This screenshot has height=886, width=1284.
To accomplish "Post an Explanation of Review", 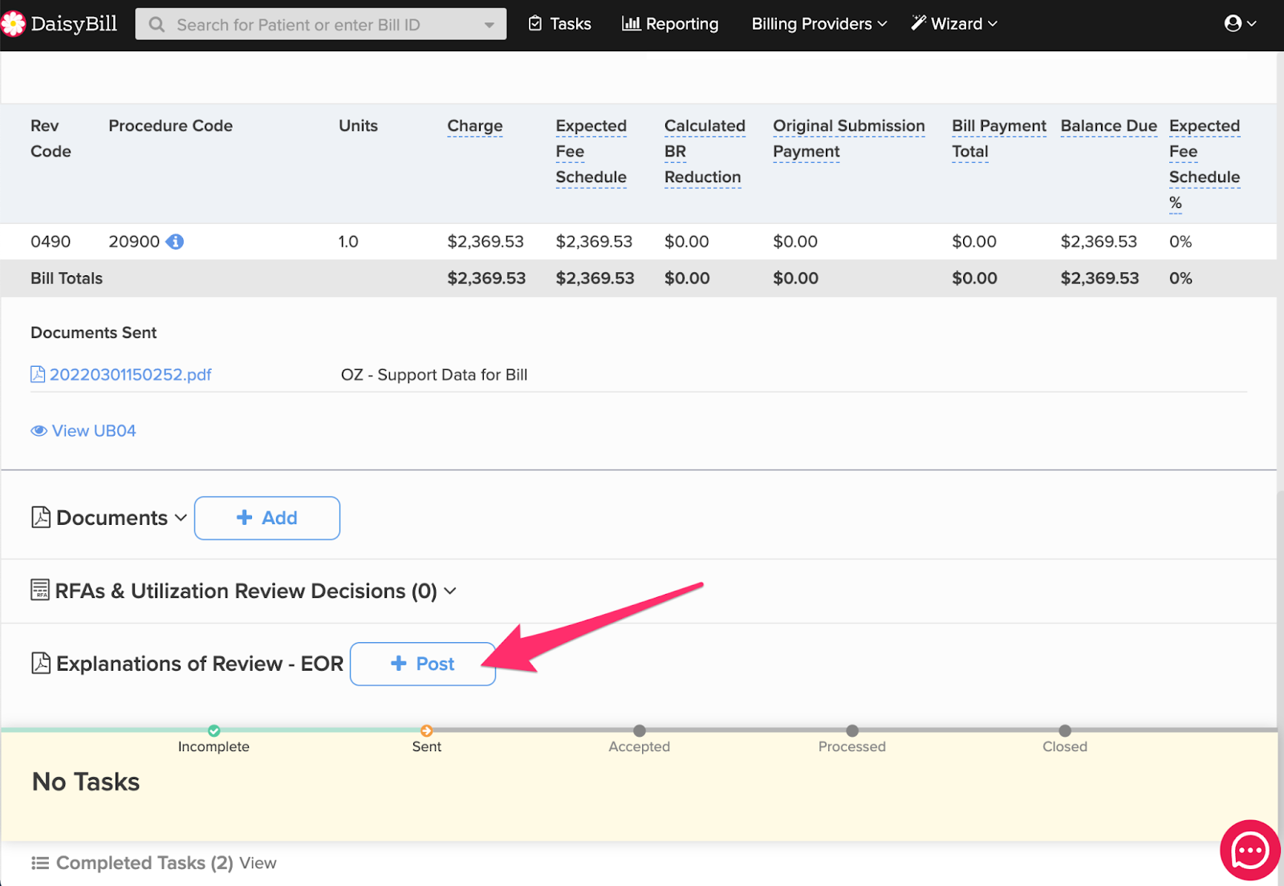I will [423, 664].
